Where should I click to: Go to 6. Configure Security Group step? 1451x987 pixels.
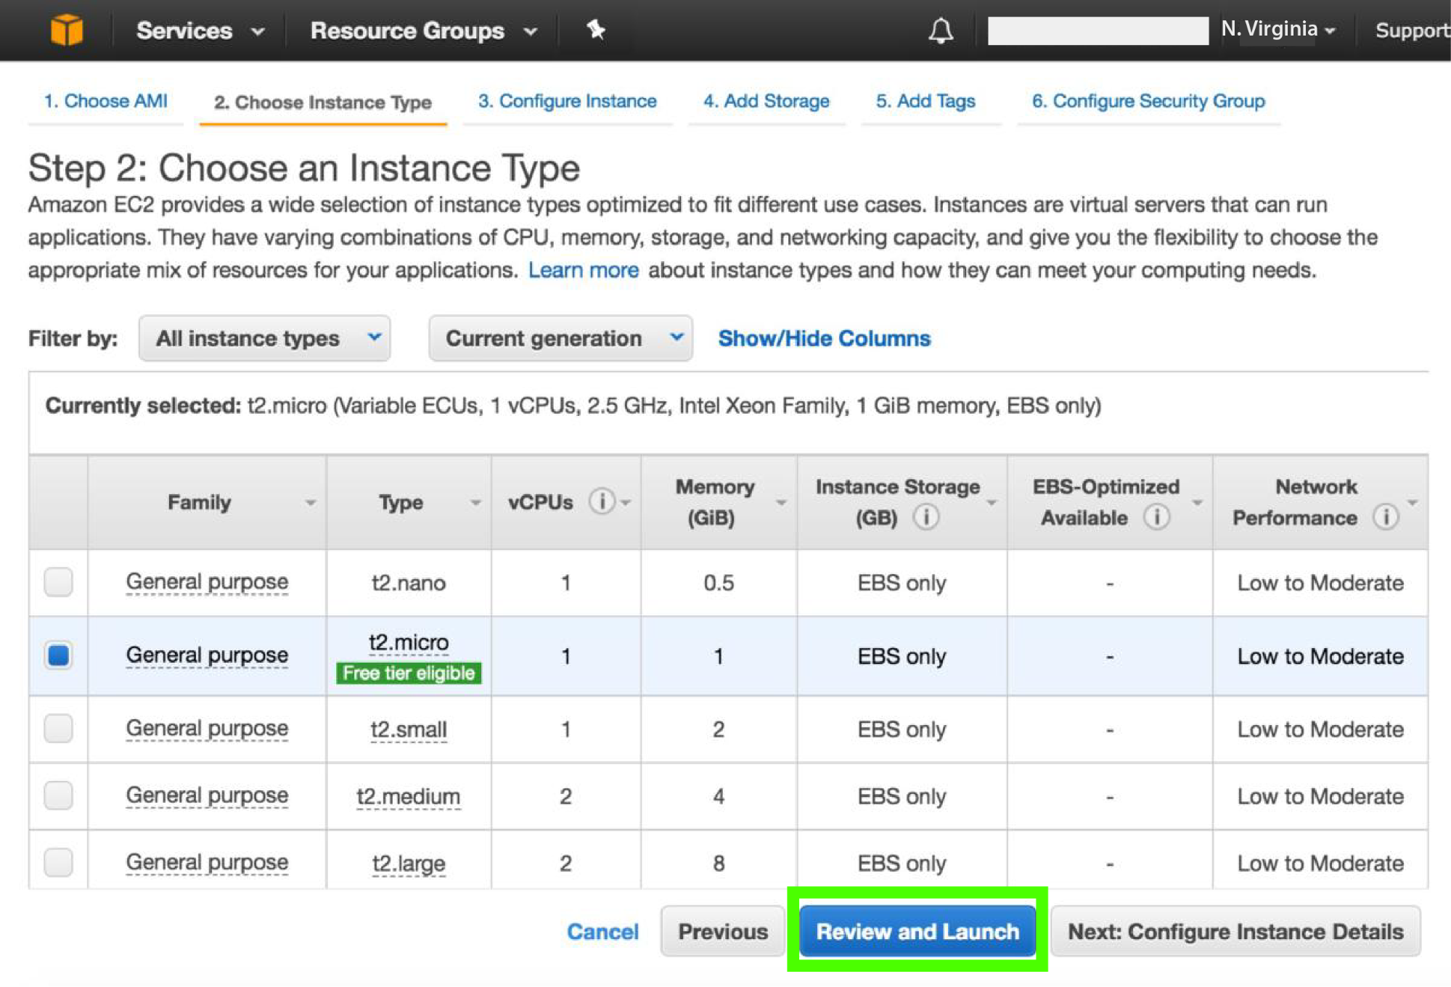click(1149, 101)
